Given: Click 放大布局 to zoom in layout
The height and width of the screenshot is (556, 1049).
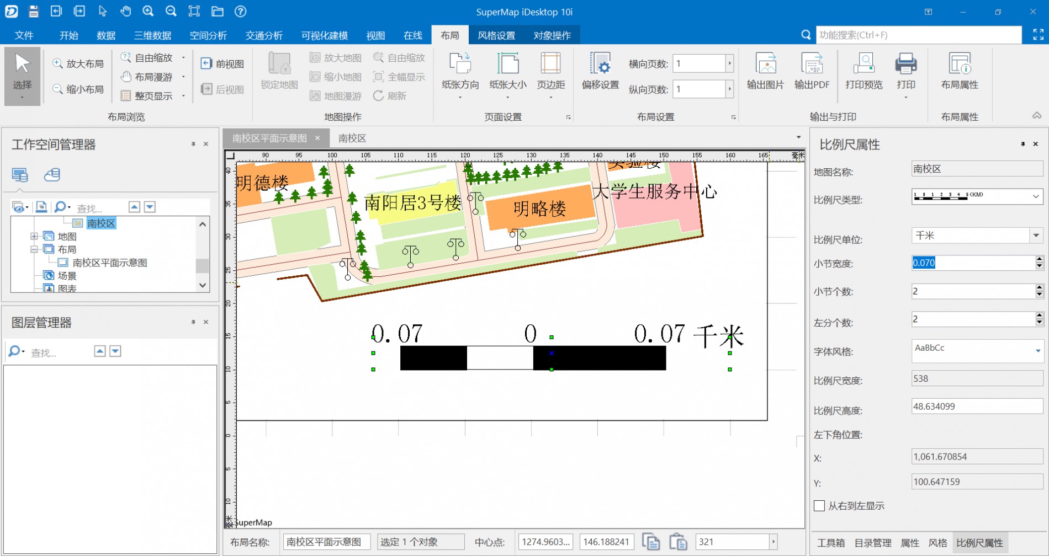Looking at the screenshot, I should [78, 64].
